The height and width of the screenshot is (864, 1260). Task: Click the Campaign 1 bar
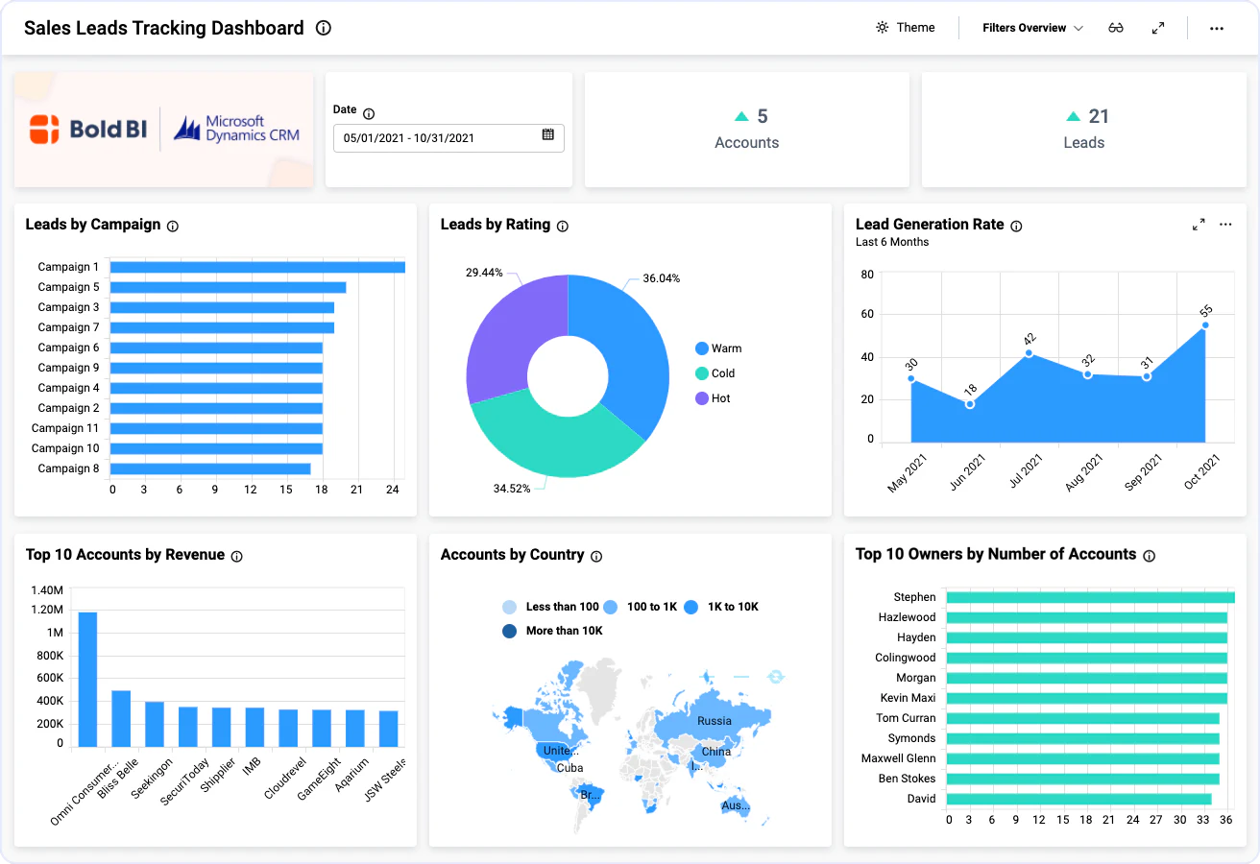(x=257, y=267)
